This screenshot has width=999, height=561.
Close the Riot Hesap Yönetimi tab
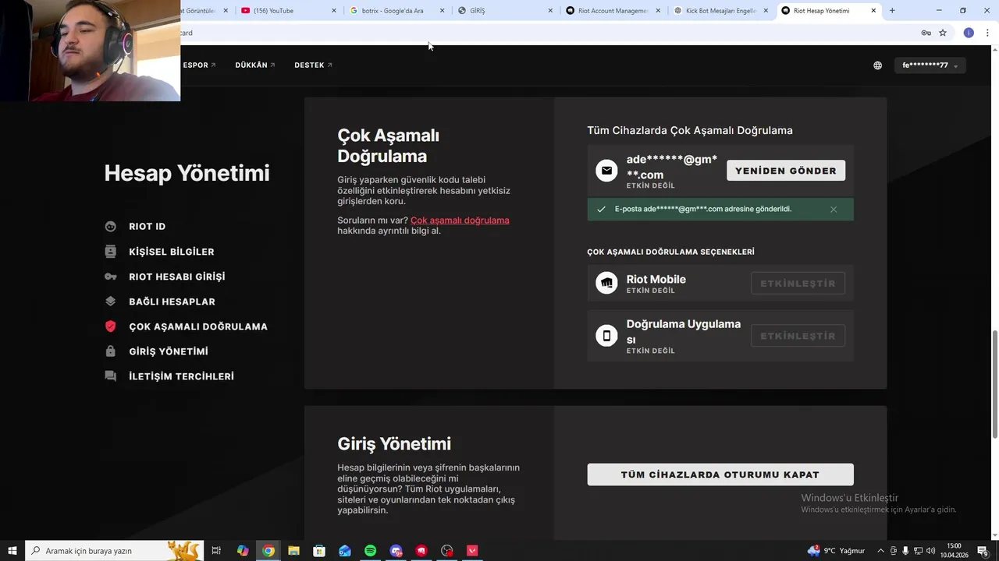[x=873, y=11]
